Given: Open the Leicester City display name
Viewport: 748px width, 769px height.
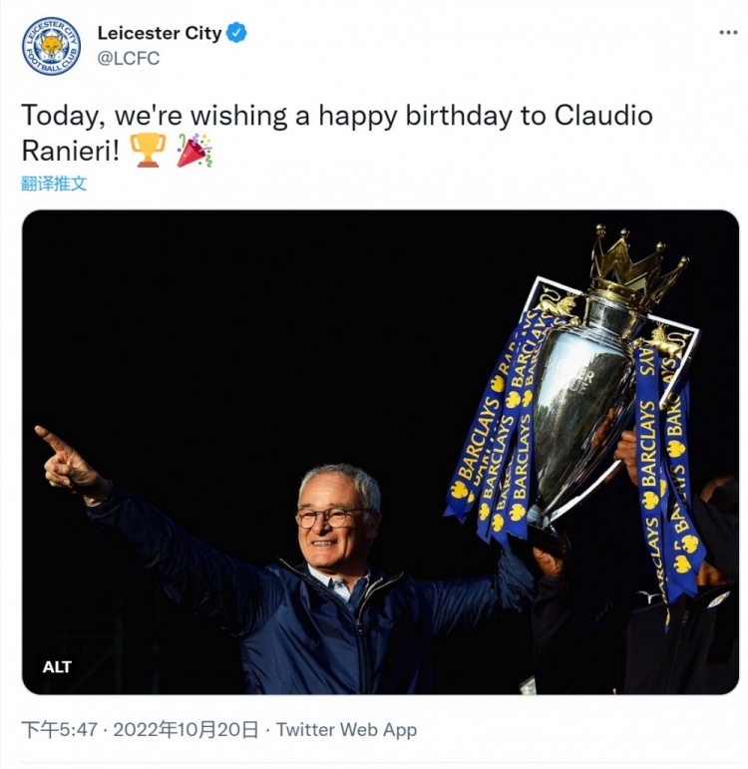Looking at the screenshot, I should tap(160, 33).
